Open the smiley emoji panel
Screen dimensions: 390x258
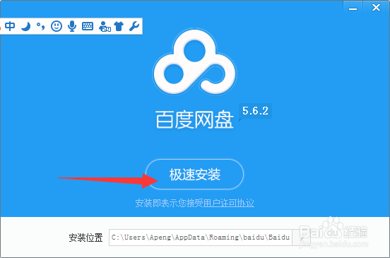coord(57,26)
